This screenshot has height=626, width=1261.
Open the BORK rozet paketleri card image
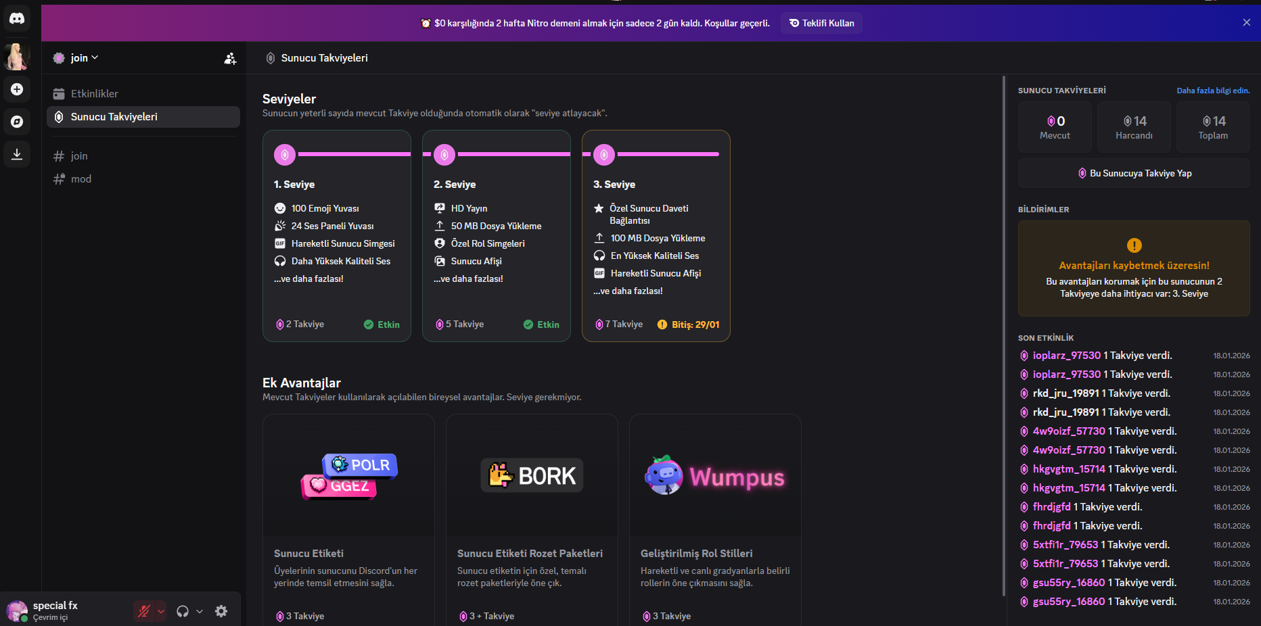pos(532,476)
